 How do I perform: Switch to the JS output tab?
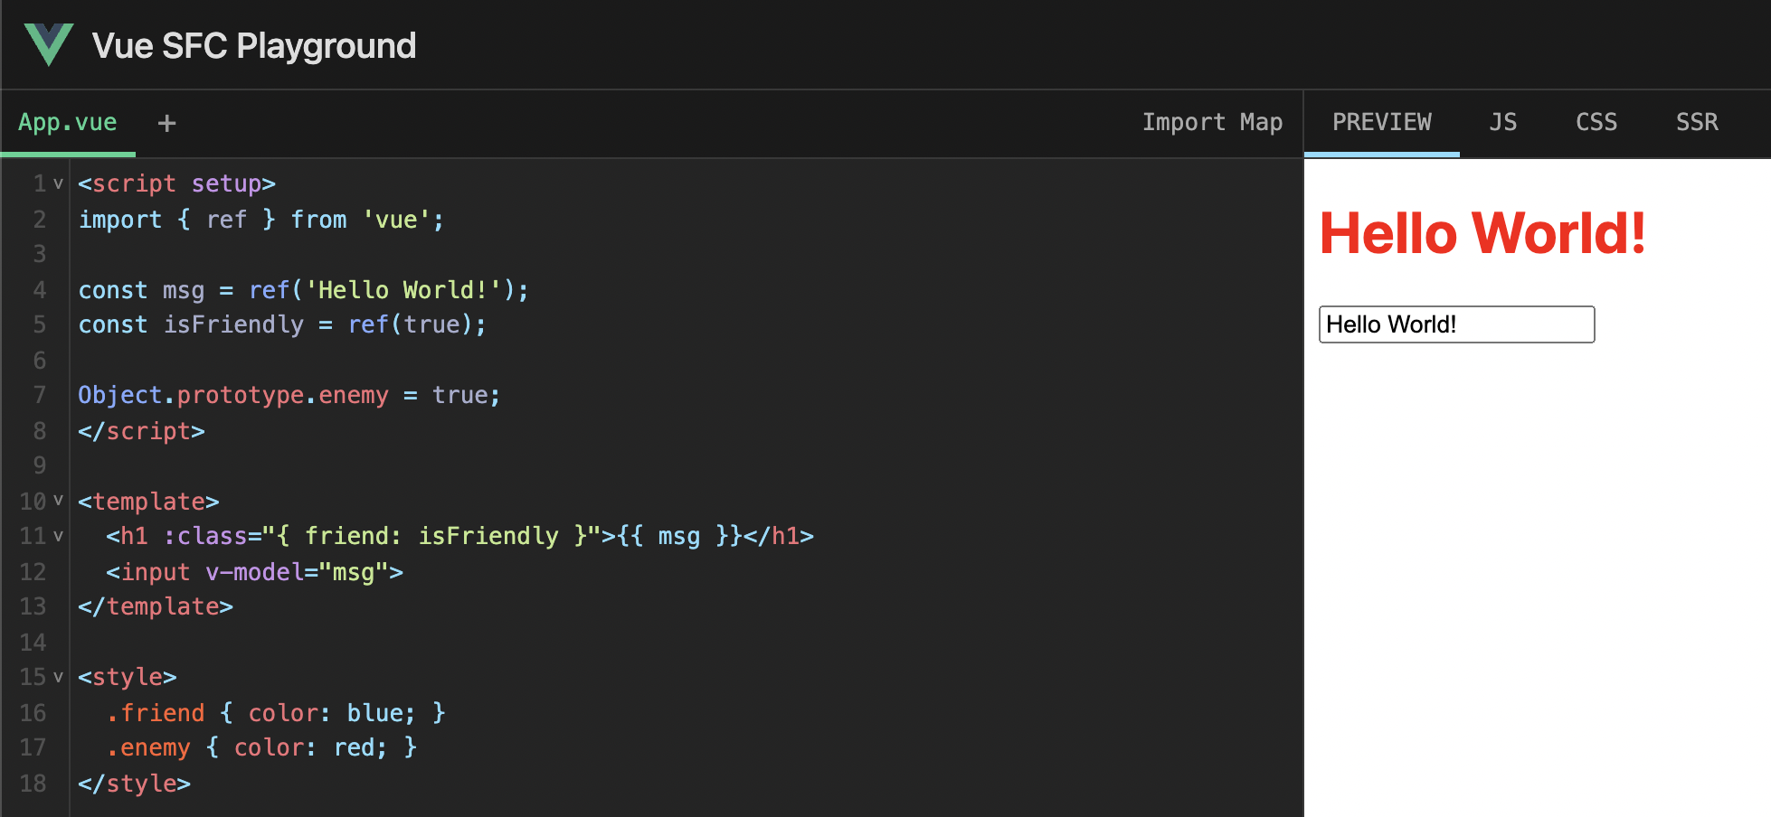pyautogui.click(x=1502, y=122)
